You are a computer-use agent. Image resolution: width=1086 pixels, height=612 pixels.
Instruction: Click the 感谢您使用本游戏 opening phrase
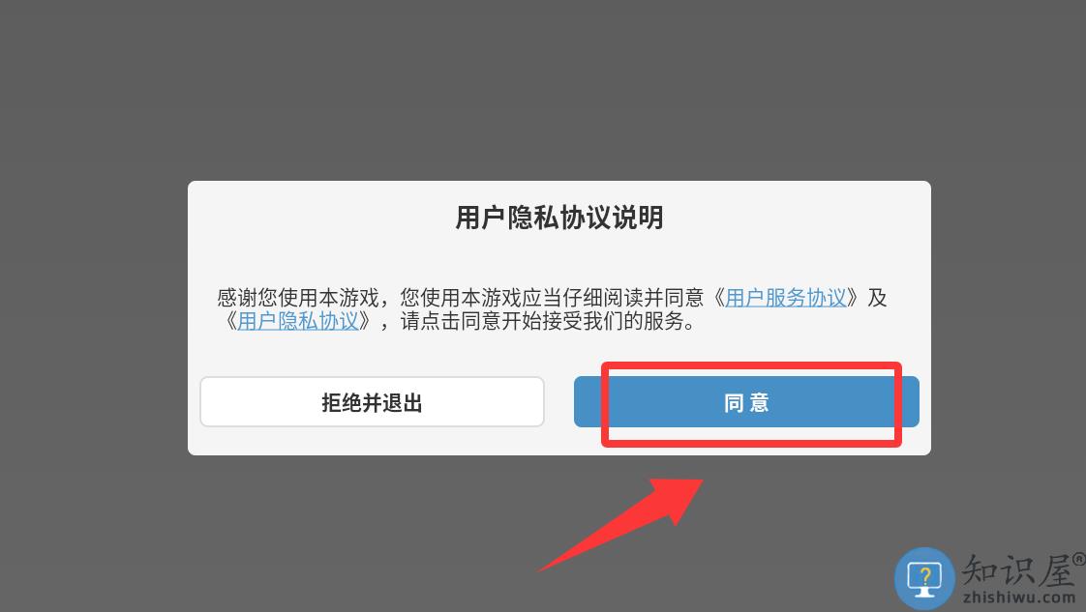pos(298,298)
